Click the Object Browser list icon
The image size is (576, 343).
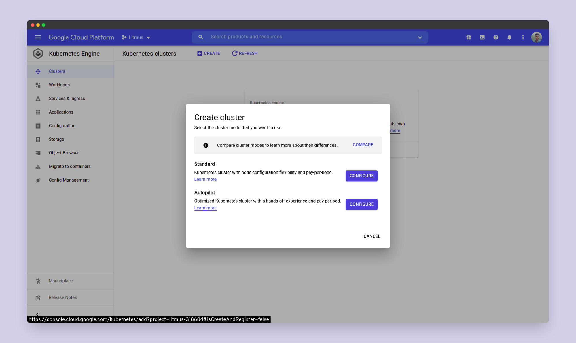point(38,153)
